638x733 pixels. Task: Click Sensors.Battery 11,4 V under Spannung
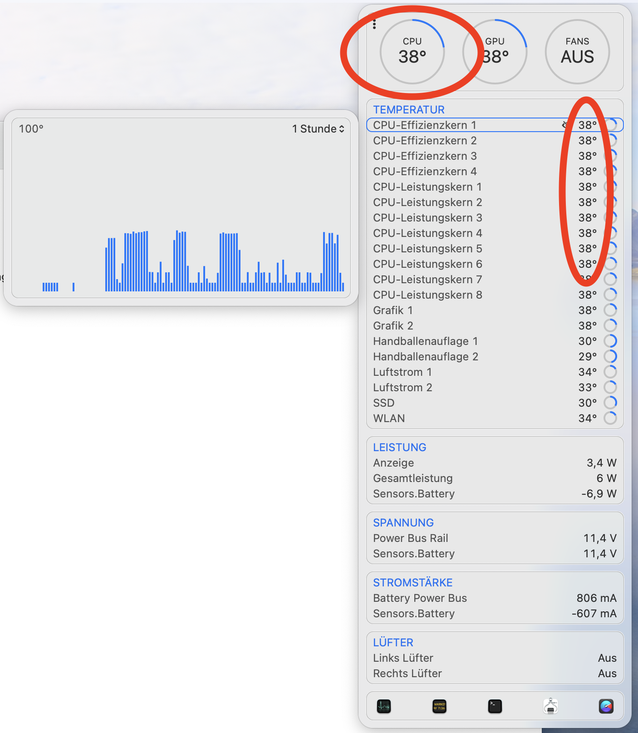(x=495, y=553)
